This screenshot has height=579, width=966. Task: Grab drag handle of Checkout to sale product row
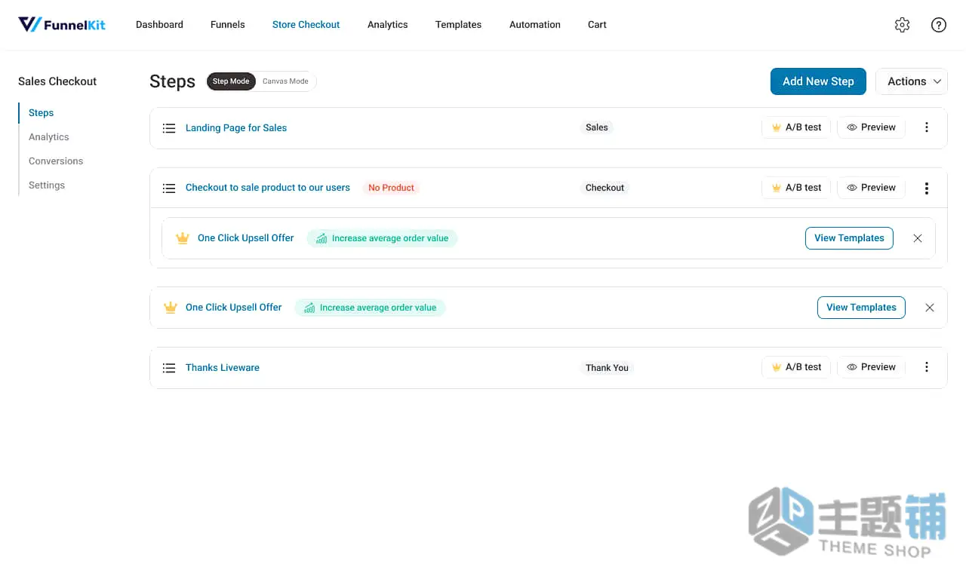169,188
